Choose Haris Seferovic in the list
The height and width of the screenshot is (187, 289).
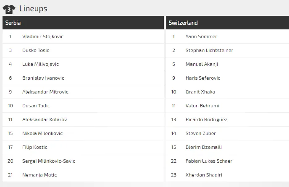click(x=203, y=78)
